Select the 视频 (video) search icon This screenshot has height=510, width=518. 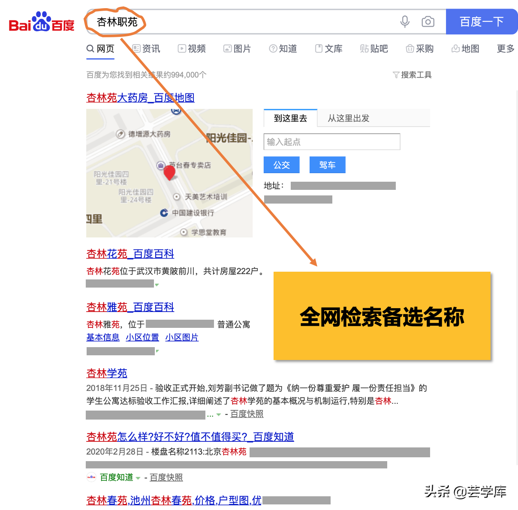pos(182,48)
